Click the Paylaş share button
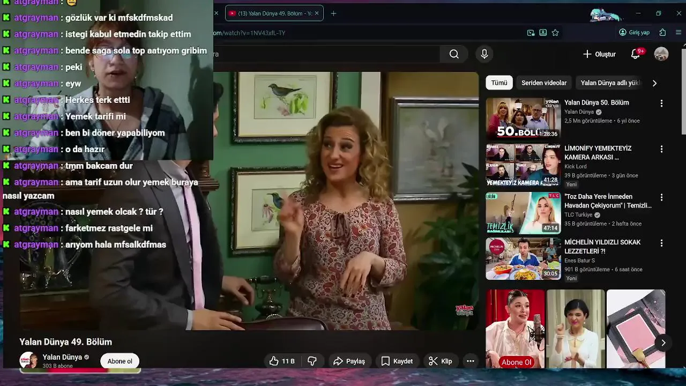 pyautogui.click(x=349, y=361)
